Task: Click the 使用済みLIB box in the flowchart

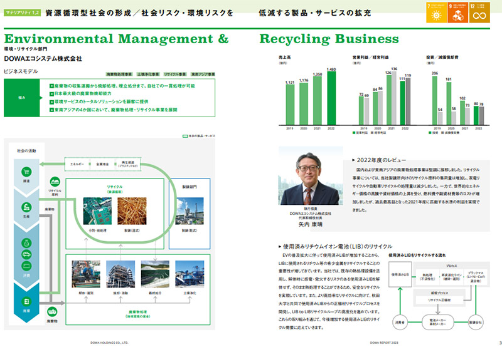Action: click(x=400, y=274)
